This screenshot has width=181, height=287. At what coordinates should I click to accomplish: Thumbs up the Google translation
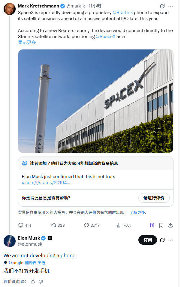[x=33, y=282]
